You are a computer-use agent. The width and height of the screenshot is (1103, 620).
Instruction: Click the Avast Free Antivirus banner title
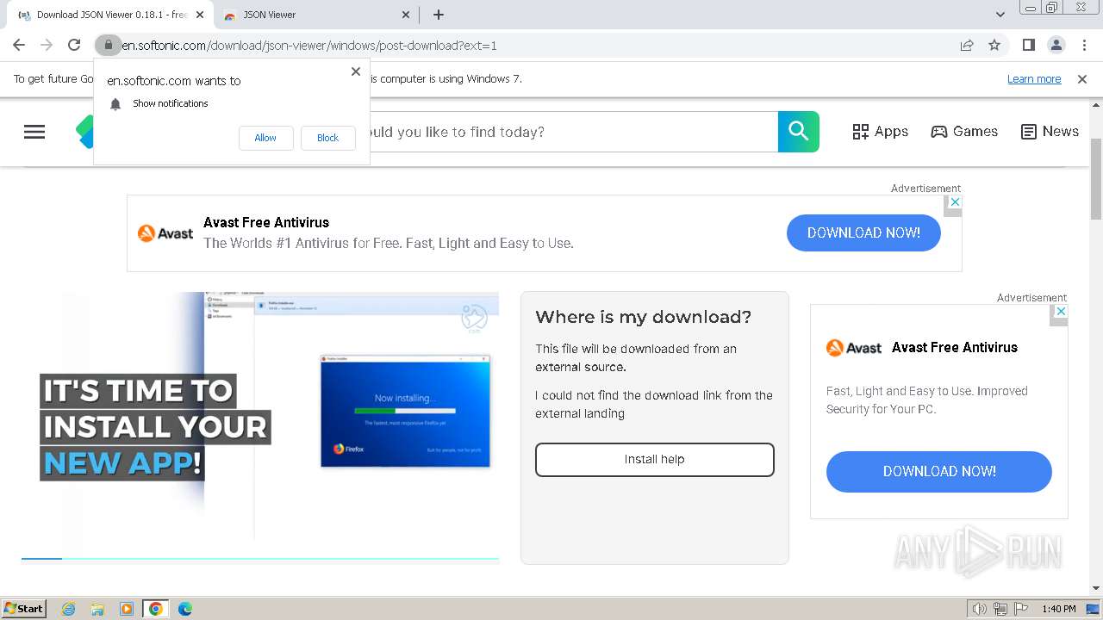266,222
